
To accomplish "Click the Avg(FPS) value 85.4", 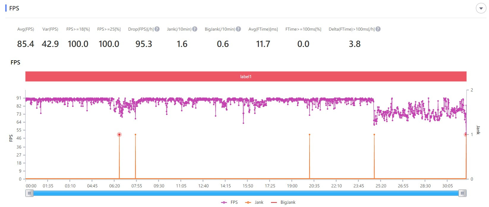I will pos(26,44).
